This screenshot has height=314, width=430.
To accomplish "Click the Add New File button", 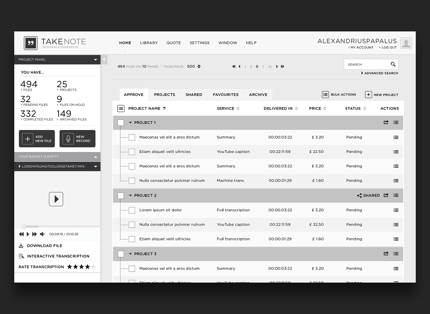I will (x=37, y=139).
